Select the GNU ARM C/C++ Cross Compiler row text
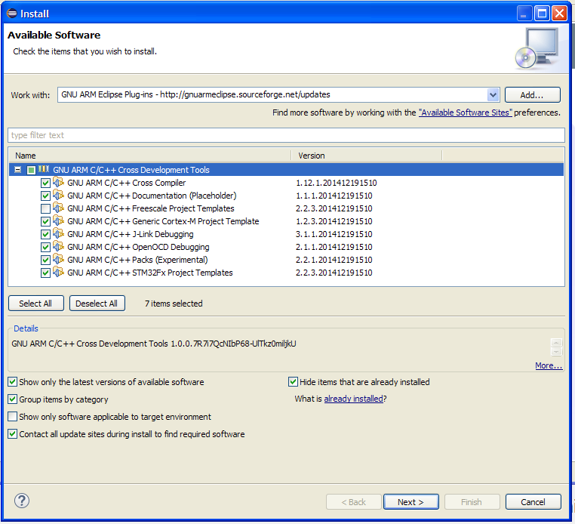 tap(127, 183)
